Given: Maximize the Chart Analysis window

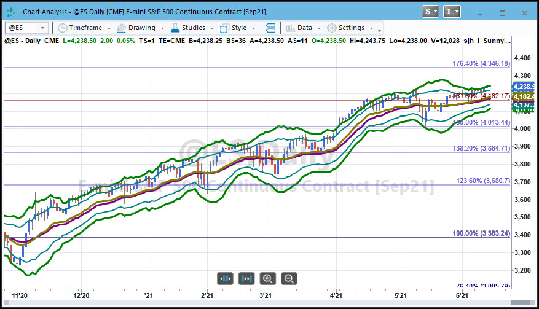Looking at the screenshot, I should tap(502, 14).
